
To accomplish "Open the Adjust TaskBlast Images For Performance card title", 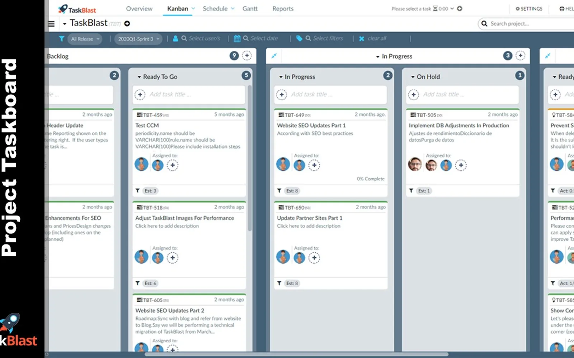I will pos(184,218).
